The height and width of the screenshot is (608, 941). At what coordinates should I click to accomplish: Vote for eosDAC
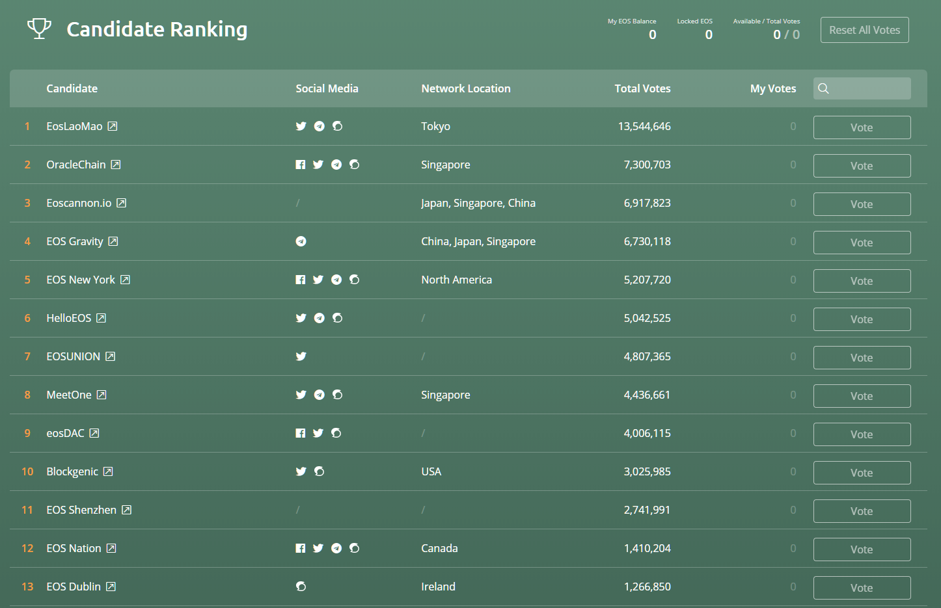[x=862, y=434]
